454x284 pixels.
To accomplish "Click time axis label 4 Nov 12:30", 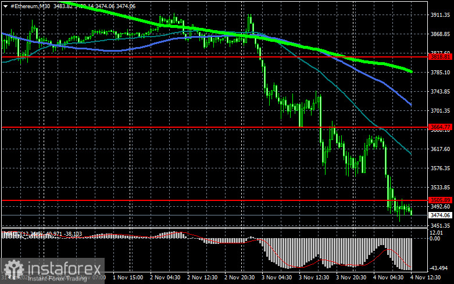I will (x=426, y=278).
